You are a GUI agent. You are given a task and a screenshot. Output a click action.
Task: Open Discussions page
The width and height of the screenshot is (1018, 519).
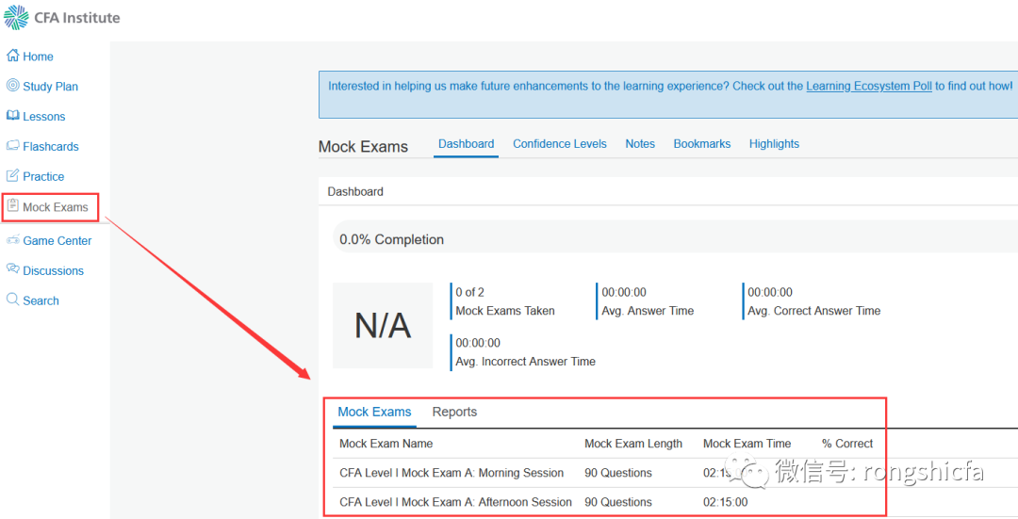(53, 270)
